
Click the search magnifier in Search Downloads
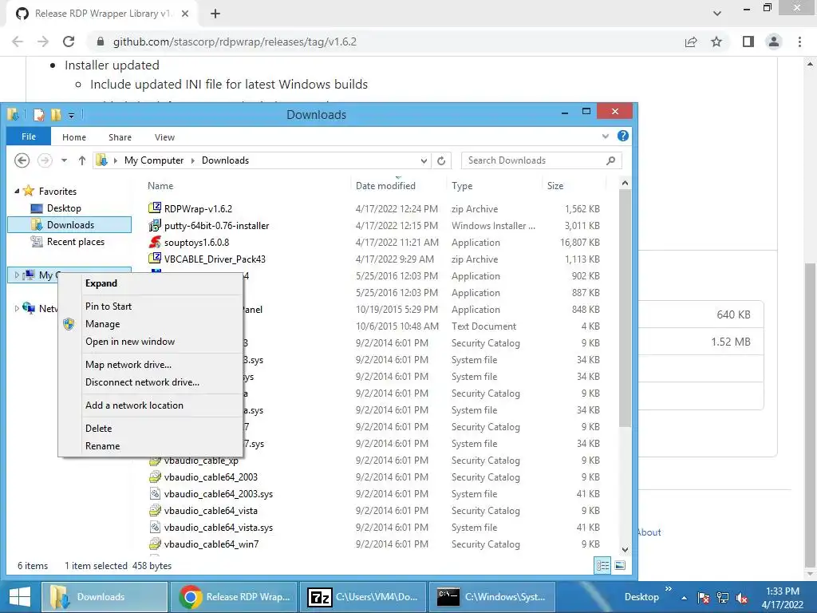(610, 160)
